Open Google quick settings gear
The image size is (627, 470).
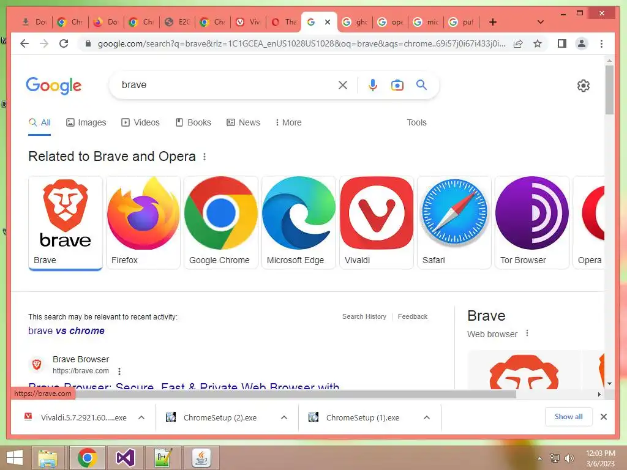(584, 86)
